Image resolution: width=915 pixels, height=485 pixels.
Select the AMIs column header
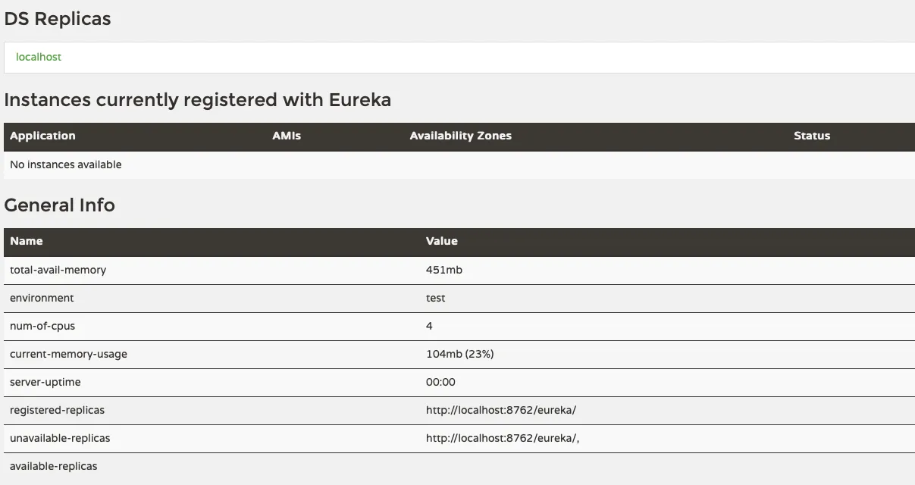pos(287,136)
